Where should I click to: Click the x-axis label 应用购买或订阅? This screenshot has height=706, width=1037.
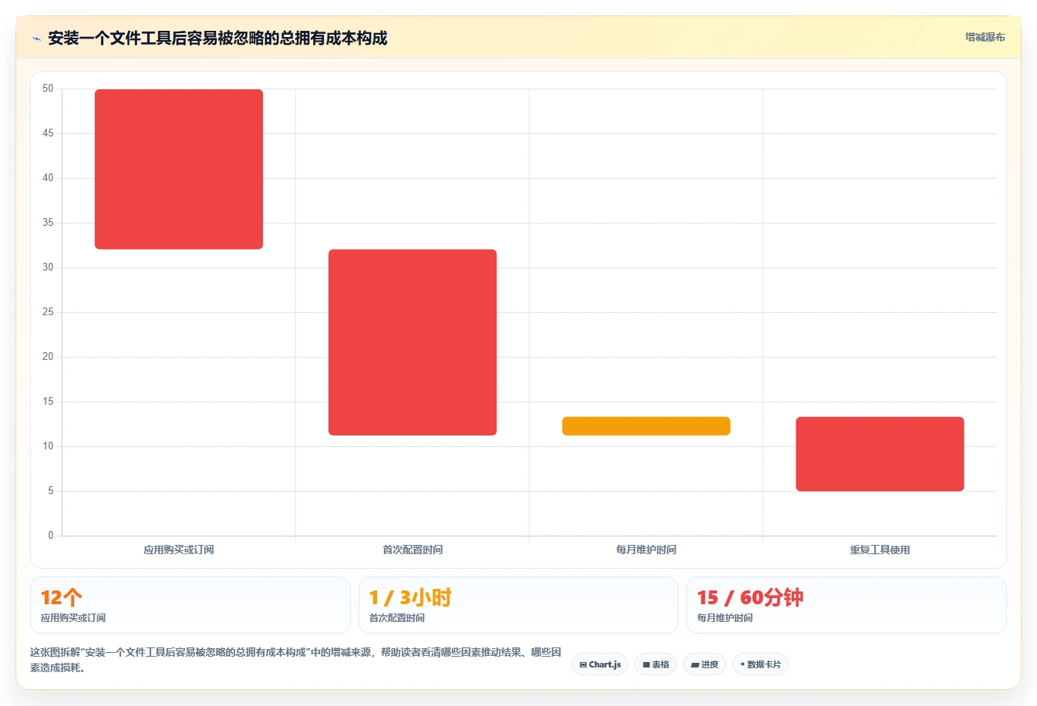point(179,550)
